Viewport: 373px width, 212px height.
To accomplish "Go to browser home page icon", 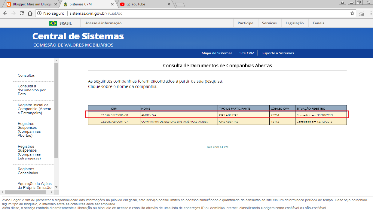I will [30, 13].
